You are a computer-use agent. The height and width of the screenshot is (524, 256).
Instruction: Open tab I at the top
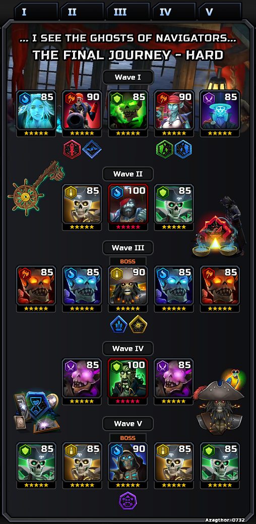(36, 12)
